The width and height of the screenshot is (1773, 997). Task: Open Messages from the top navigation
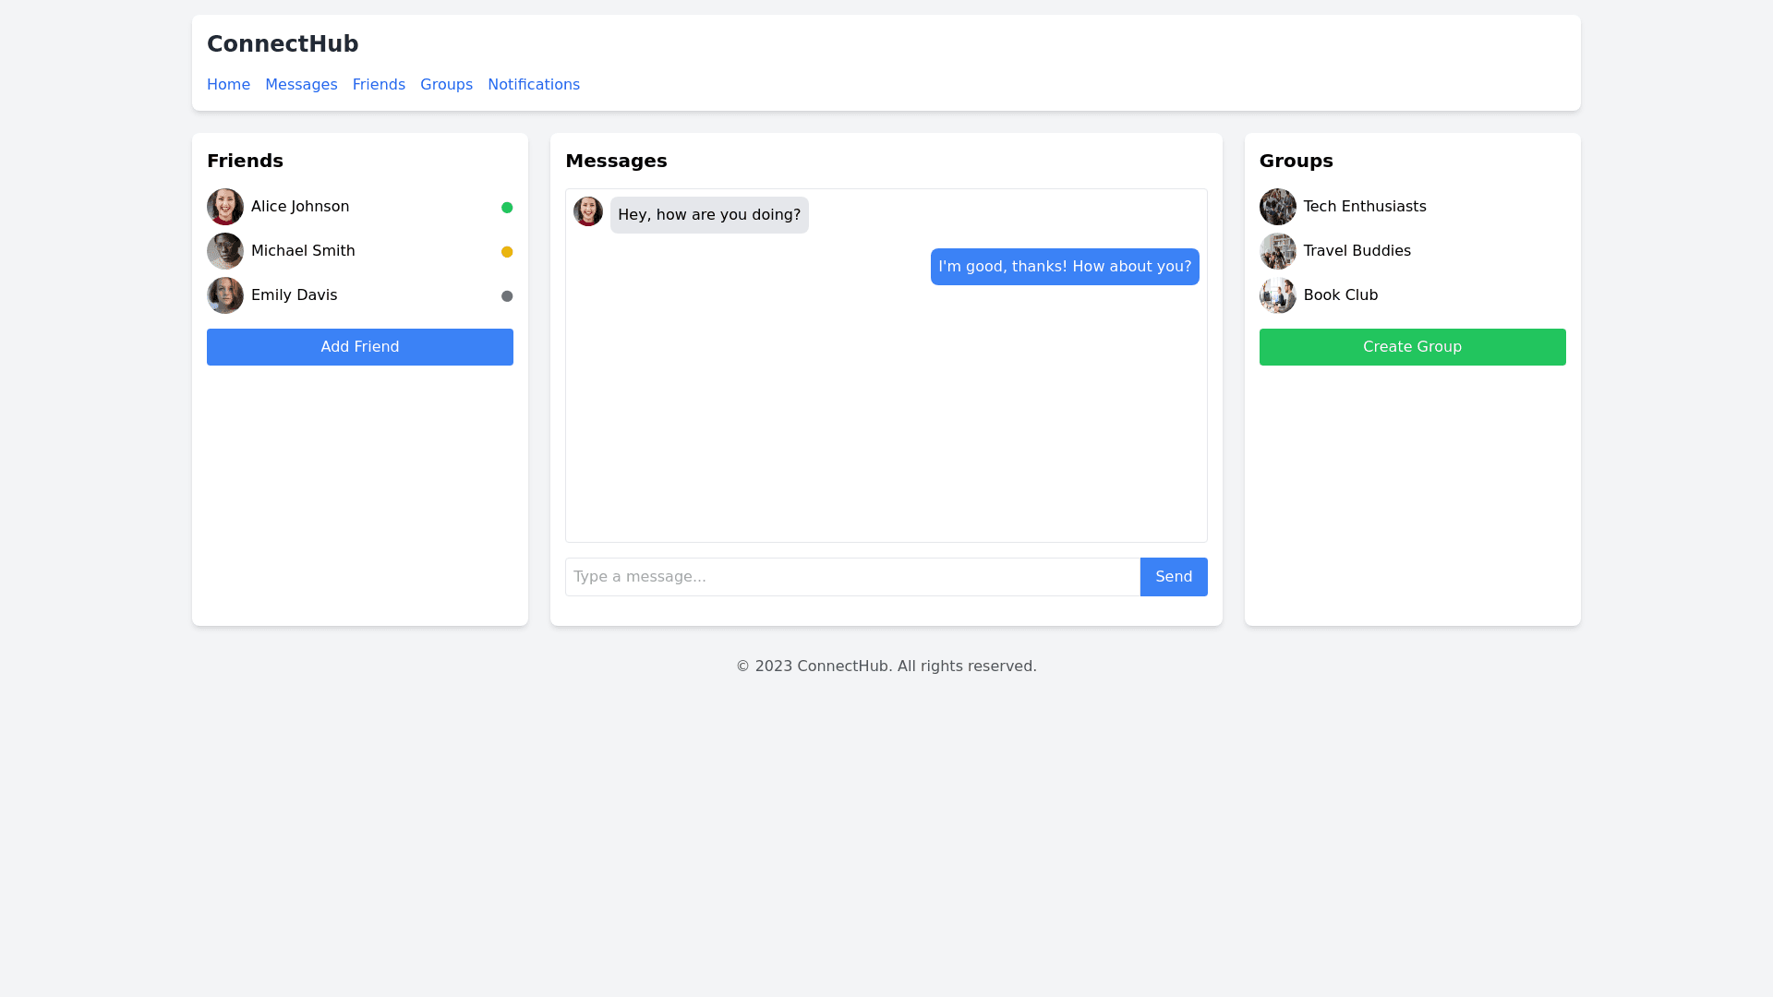click(301, 85)
